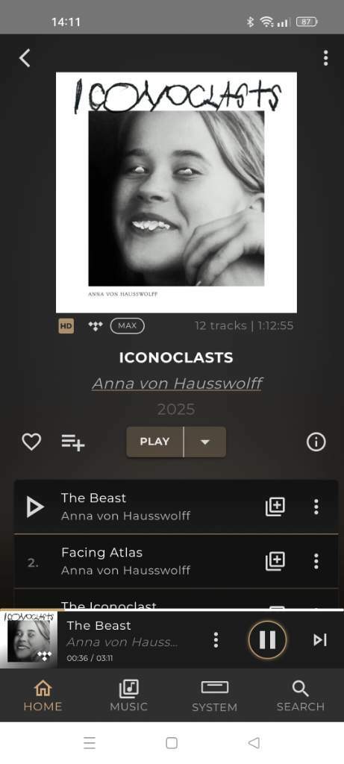The height and width of the screenshot is (764, 344).
Task: Open the artist link Anna von Hausswolff
Action: pos(177,383)
